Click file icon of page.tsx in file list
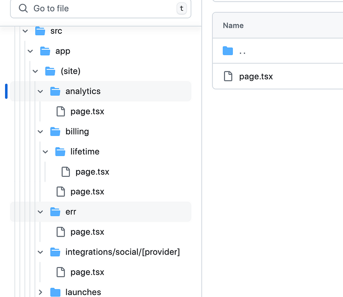343x297 pixels. pos(228,76)
